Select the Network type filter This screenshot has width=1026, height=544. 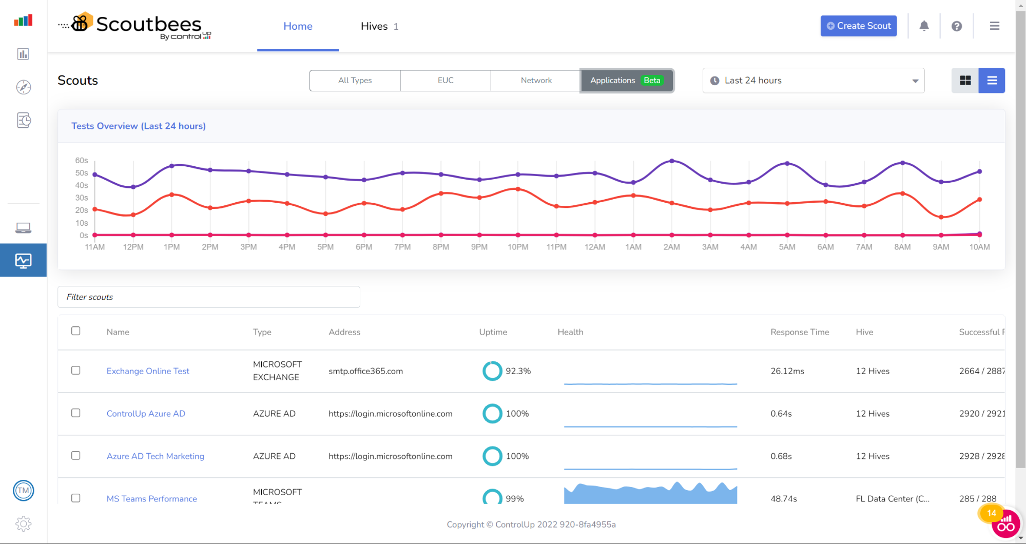point(536,81)
